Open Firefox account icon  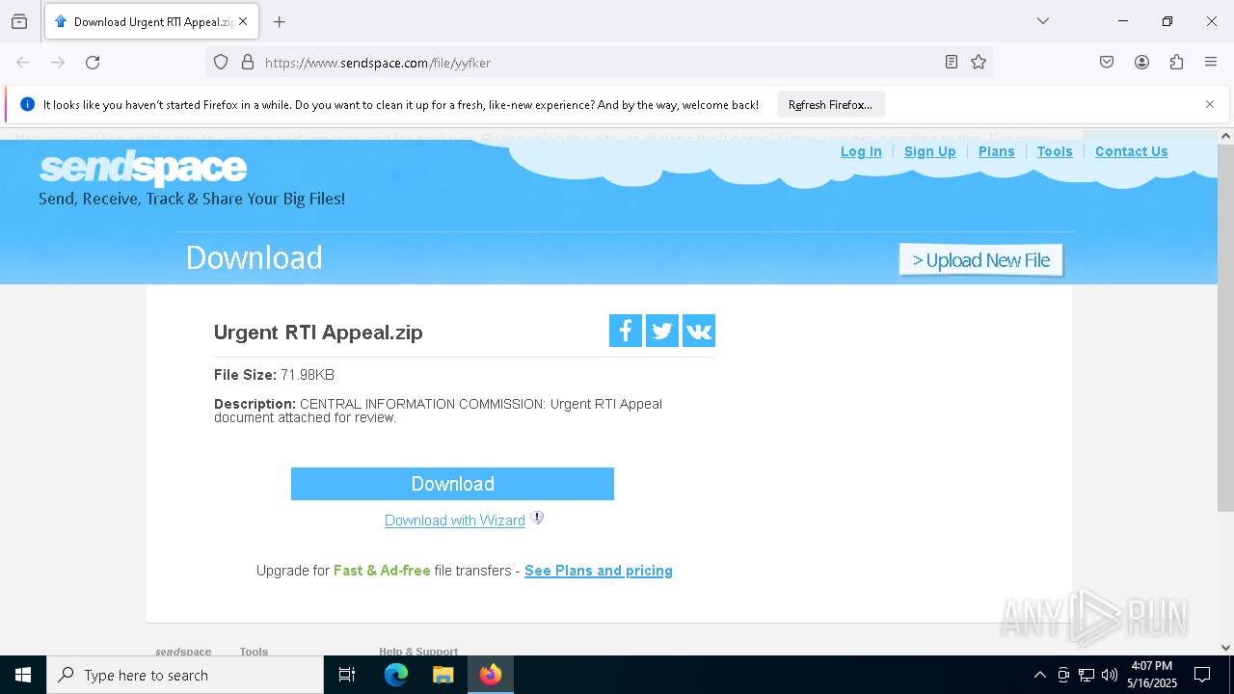[1141, 63]
